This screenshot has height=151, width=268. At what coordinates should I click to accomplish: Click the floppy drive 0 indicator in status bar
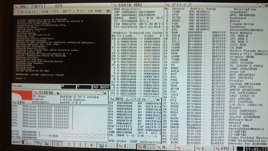click(69, 87)
